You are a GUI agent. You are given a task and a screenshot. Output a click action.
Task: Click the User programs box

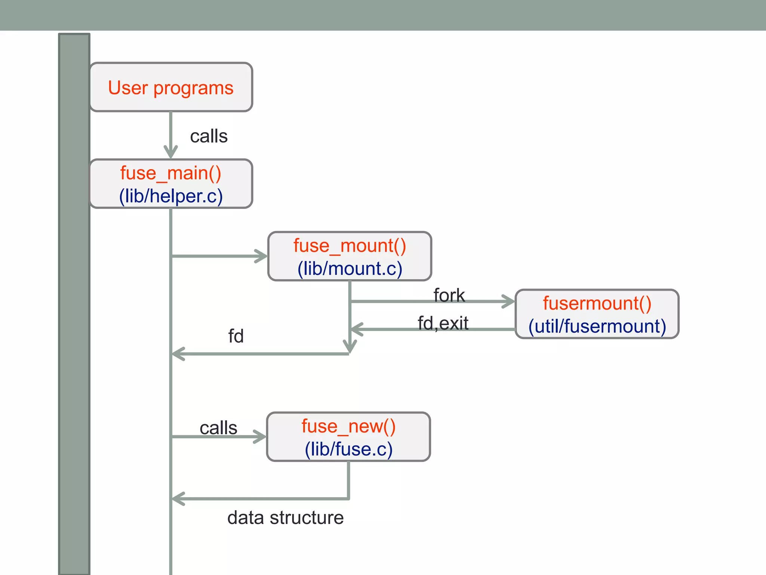[x=171, y=88]
